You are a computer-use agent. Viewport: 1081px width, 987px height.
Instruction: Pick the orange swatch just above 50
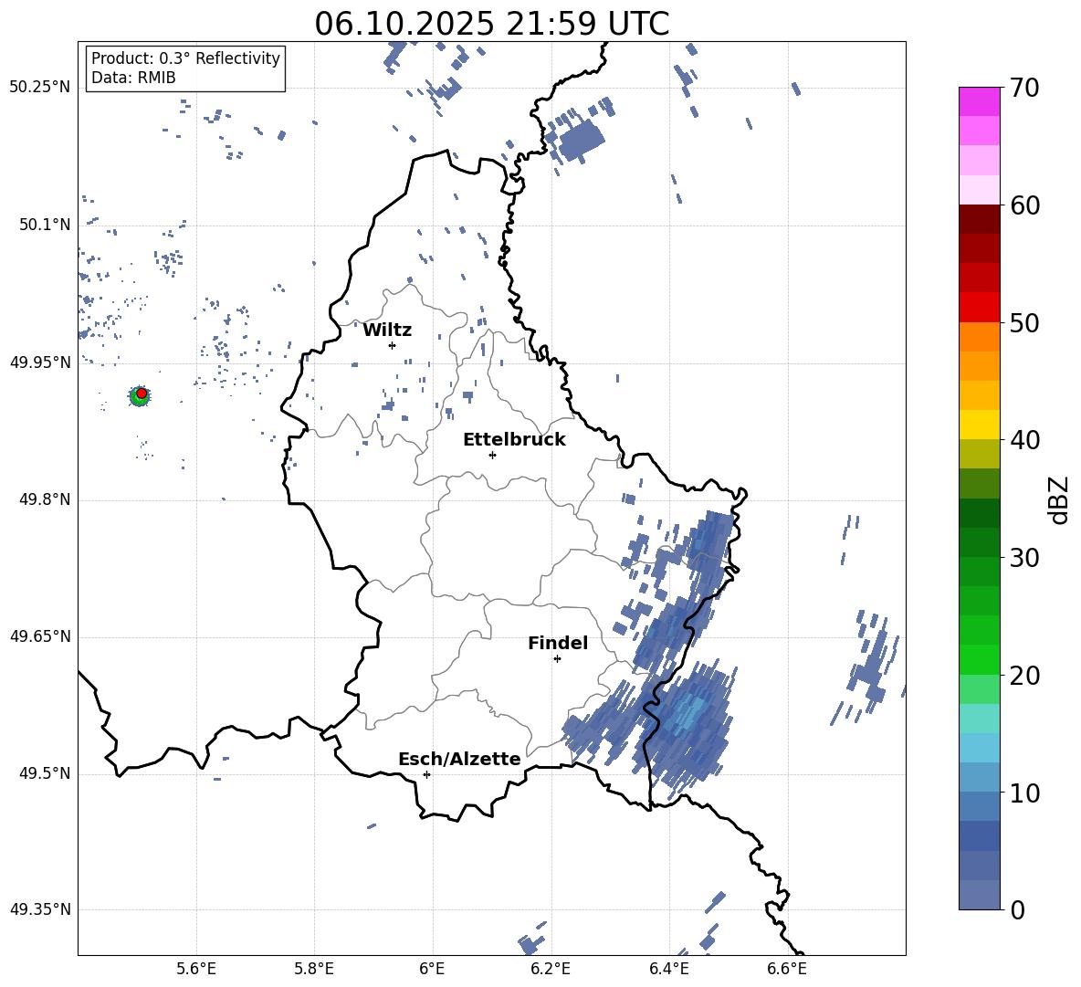pyautogui.click(x=979, y=336)
